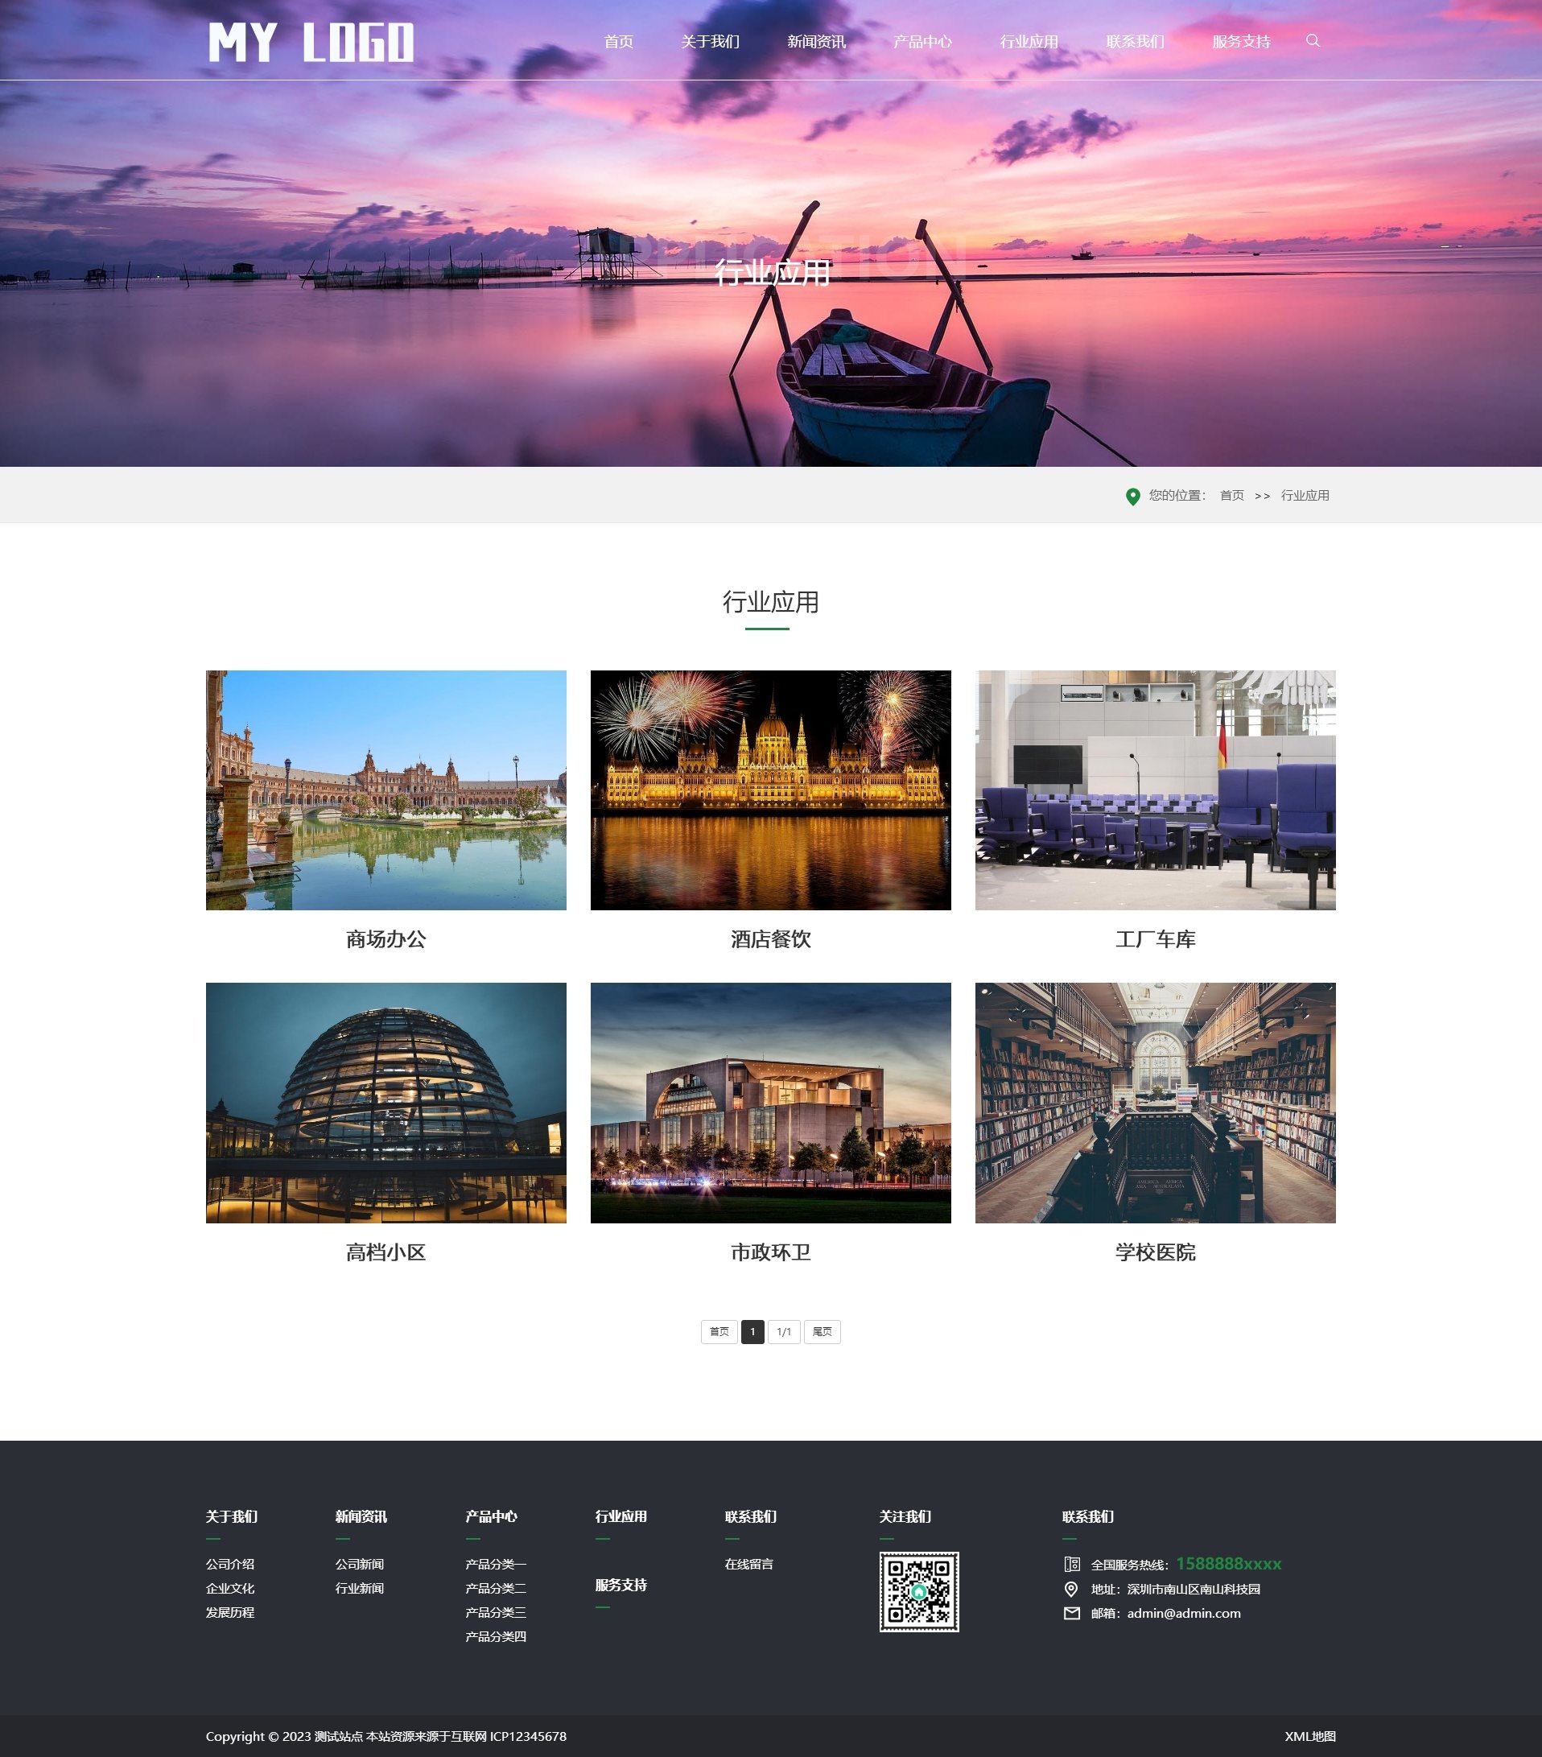Click the 首页 breadcrumb link

pos(1231,495)
